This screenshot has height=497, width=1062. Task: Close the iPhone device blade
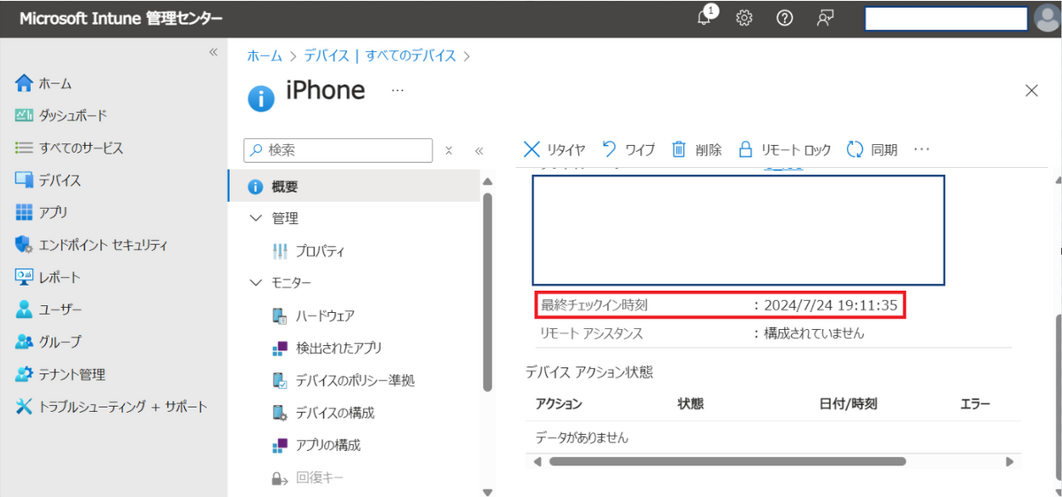[x=1031, y=90]
